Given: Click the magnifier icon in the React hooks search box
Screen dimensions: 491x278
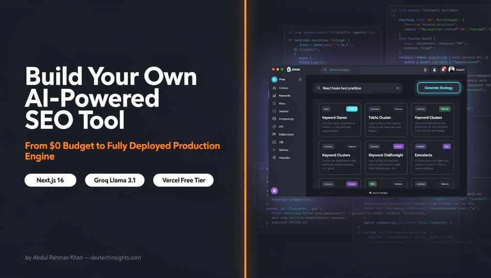Looking at the screenshot, I should 319,88.
